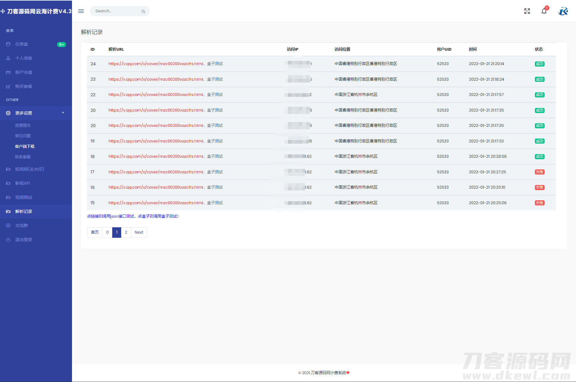
Task: Click the 退出登录 power icon
Action: [8, 240]
